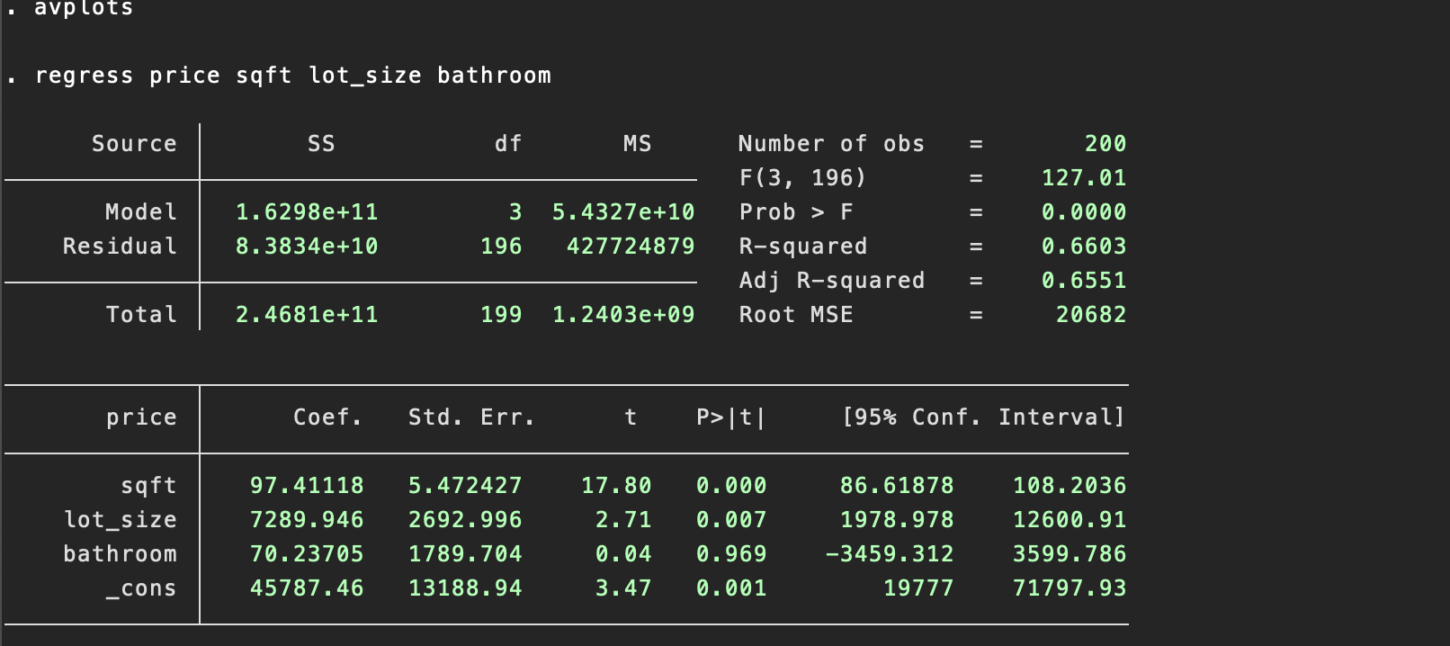This screenshot has width=1450, height=646.
Task: Click the 'Coef.' column header
Action: pos(328,417)
